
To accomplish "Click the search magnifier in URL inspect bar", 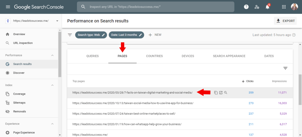I will (x=83, y=7).
